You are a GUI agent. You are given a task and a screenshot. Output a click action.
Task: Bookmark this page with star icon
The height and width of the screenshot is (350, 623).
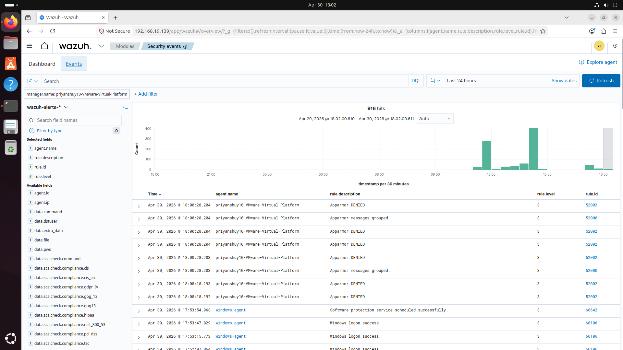point(543,31)
